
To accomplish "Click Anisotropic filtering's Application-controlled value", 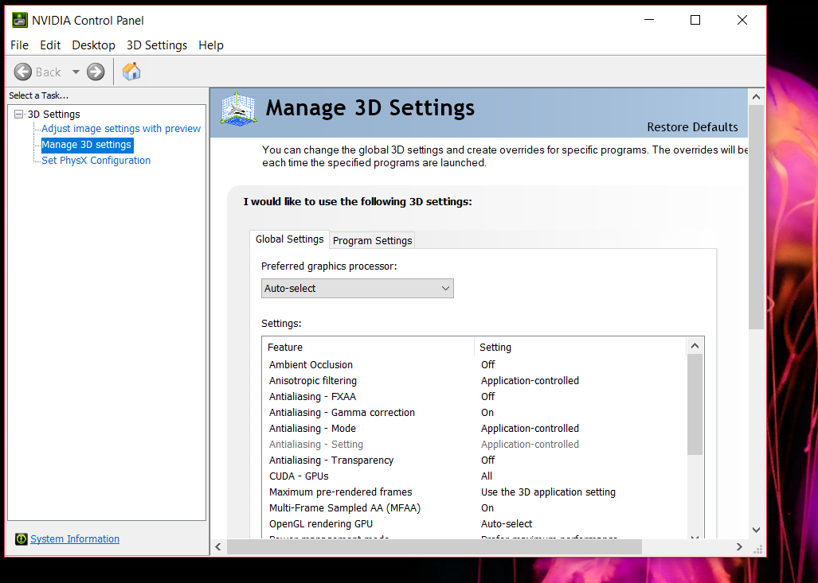I will (x=530, y=381).
